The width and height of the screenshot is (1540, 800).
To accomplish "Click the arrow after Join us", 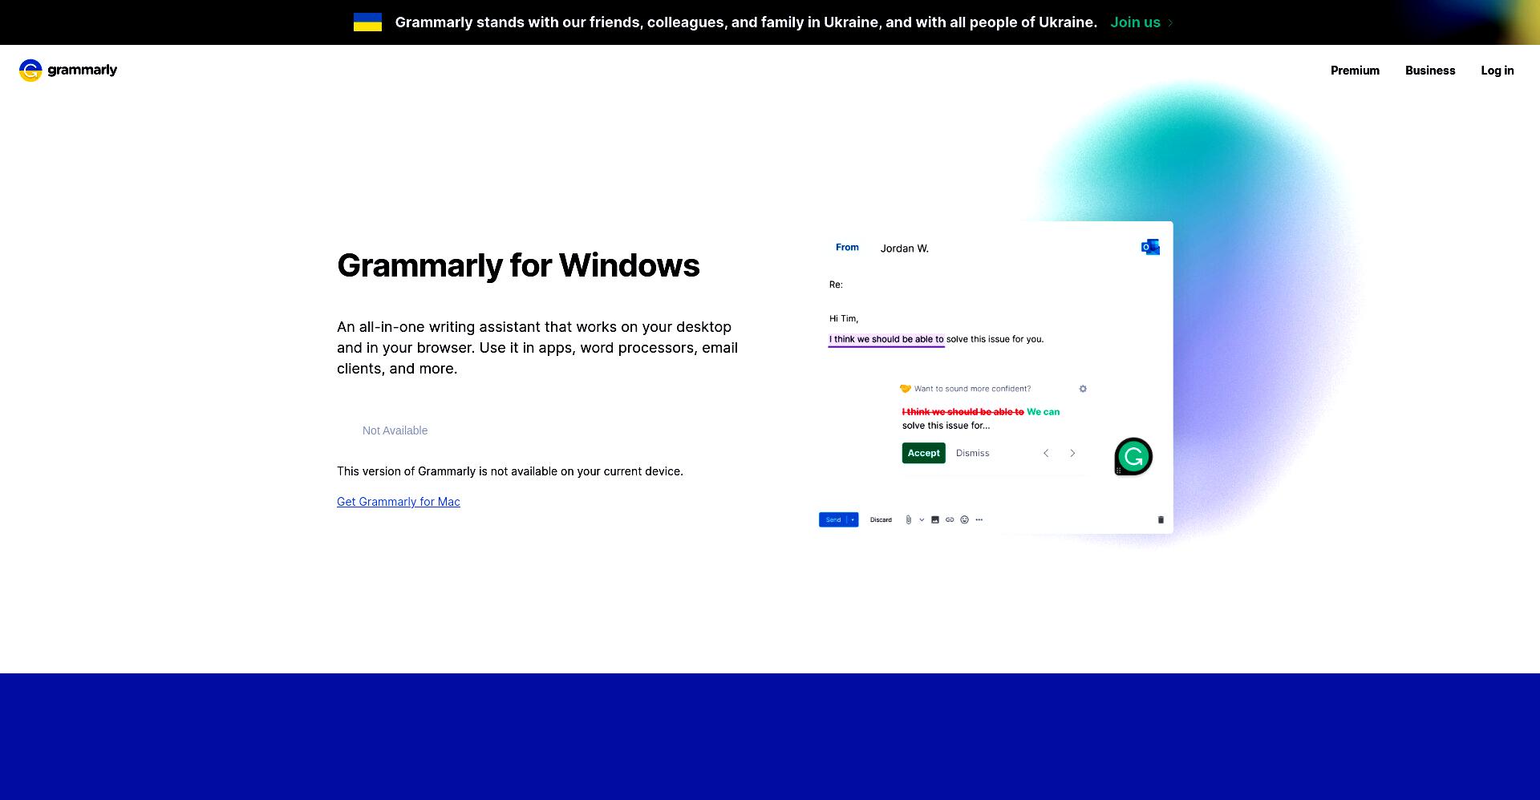I will tap(1170, 22).
